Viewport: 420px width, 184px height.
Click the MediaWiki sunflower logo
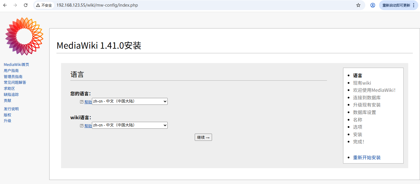click(24, 36)
